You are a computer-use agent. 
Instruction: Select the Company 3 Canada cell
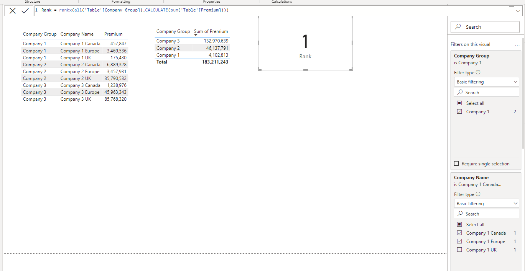tap(80, 85)
